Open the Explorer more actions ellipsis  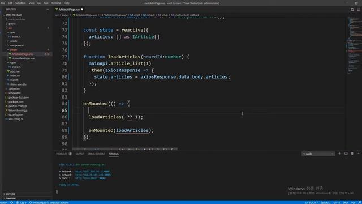[48, 10]
